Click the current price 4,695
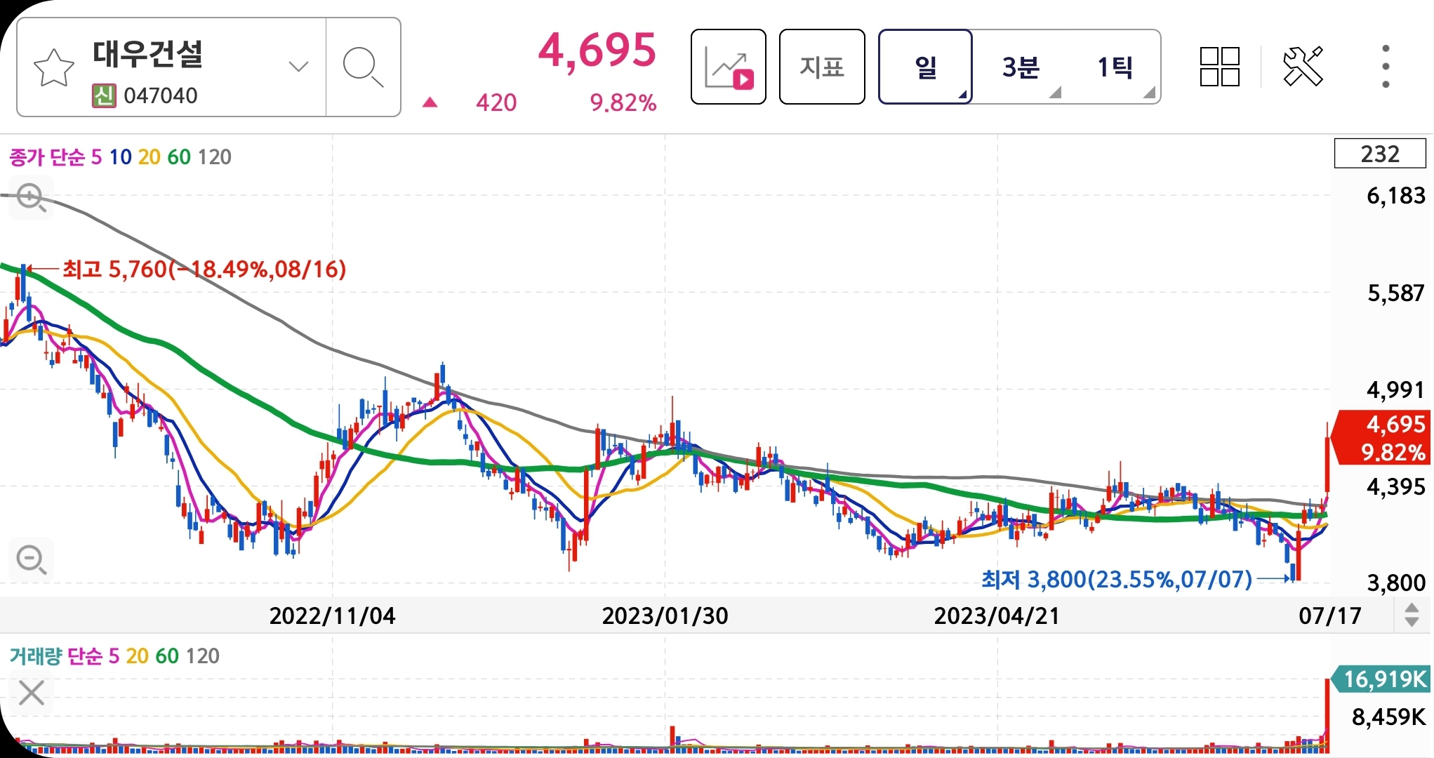 pos(597,50)
